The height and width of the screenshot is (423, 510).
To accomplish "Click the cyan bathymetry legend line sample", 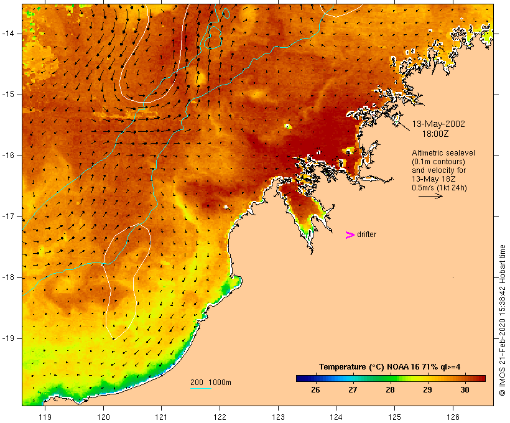I will tap(201, 388).
